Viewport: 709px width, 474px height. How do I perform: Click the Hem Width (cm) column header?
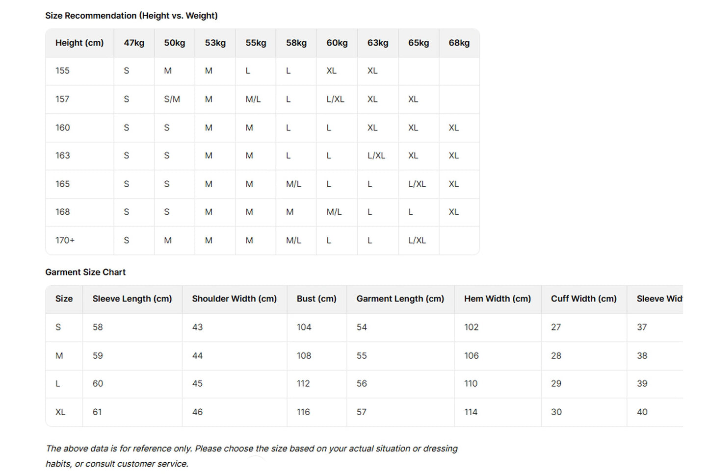[x=498, y=299]
